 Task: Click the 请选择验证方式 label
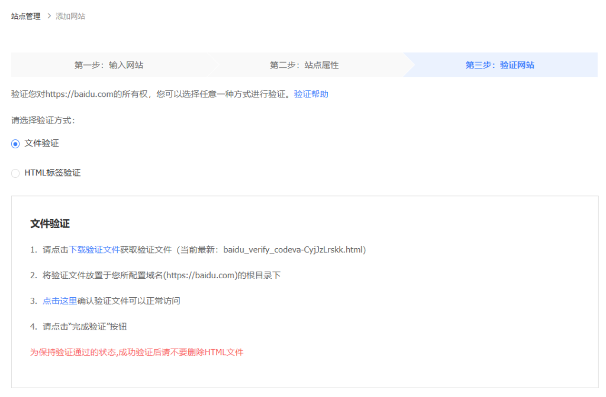tap(43, 120)
